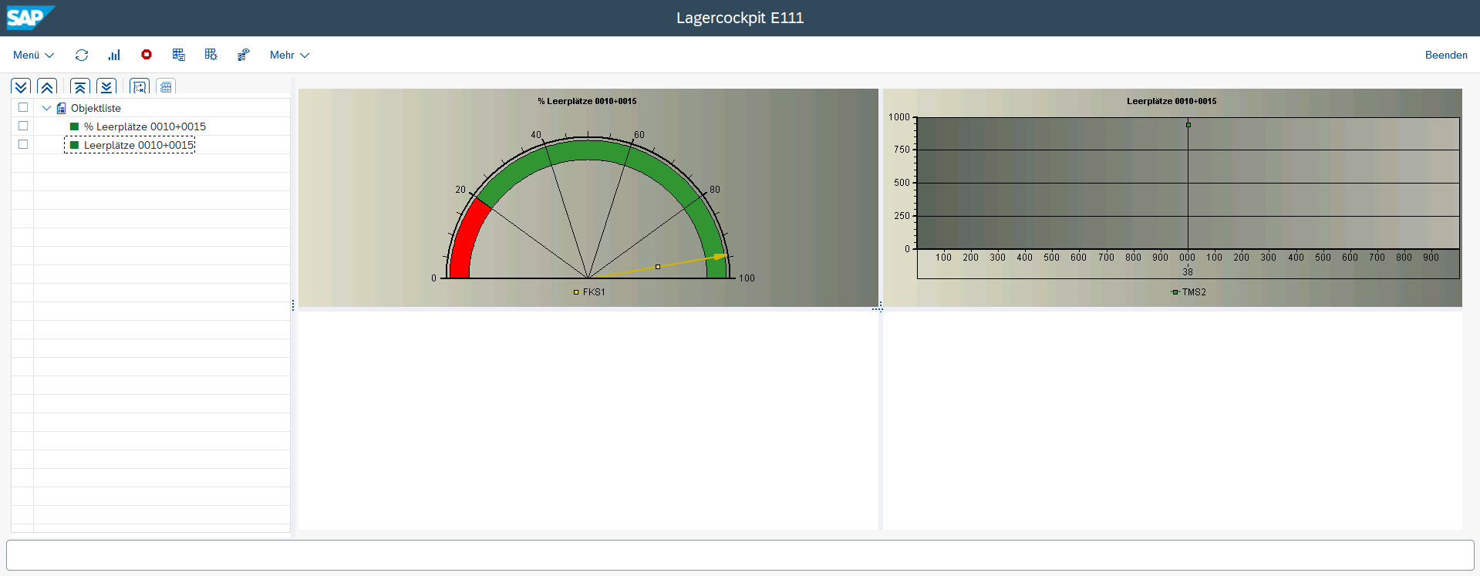
Task: Click the gauge chart title % Leerplätze 0010+0015
Action: (587, 101)
